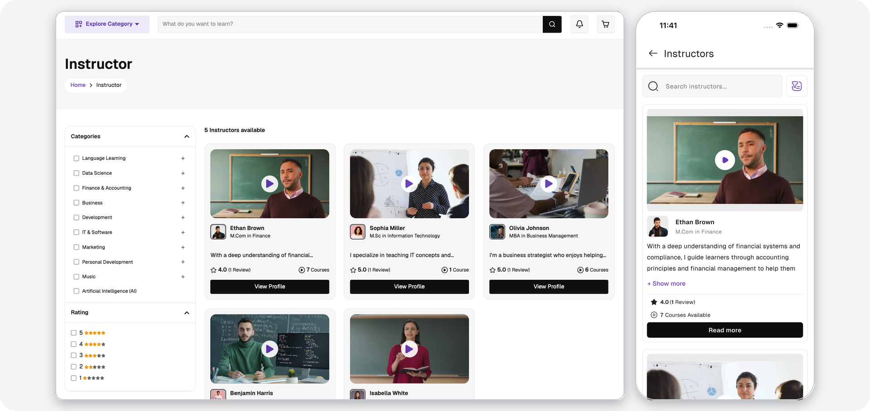
Task: Play Sophia Miller's intro video
Action: [x=409, y=184]
